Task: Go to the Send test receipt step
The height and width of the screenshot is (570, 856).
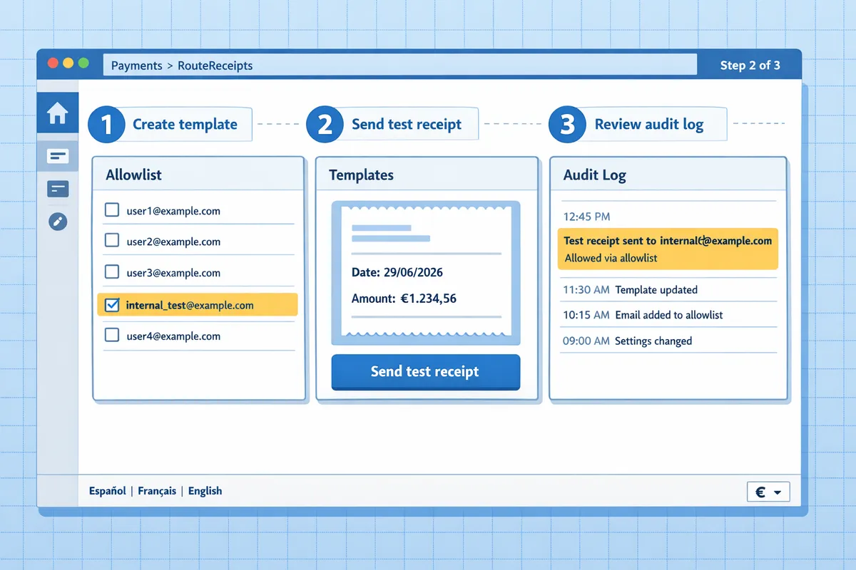Action: point(392,124)
